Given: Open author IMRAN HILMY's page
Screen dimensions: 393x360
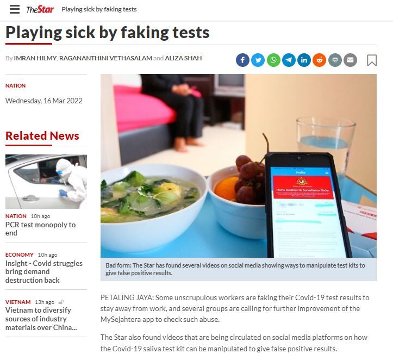Looking at the screenshot, I should point(35,58).
